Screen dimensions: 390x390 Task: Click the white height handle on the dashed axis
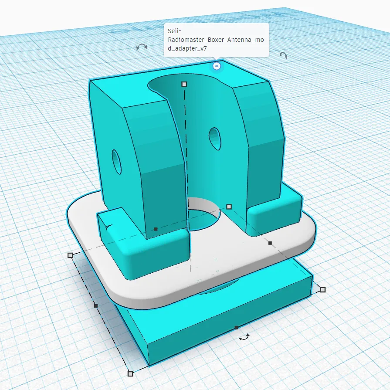183,84
